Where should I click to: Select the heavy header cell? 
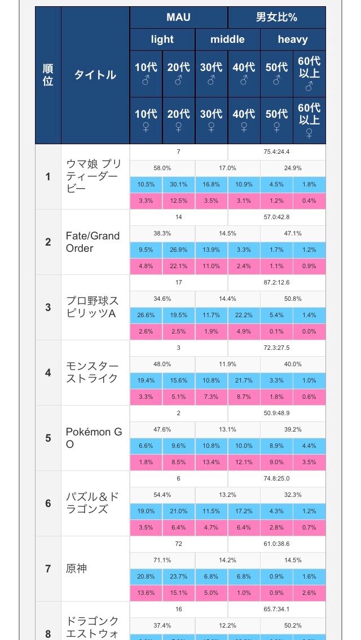[293, 39]
